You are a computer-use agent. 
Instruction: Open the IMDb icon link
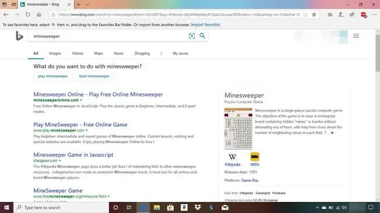tap(255, 156)
